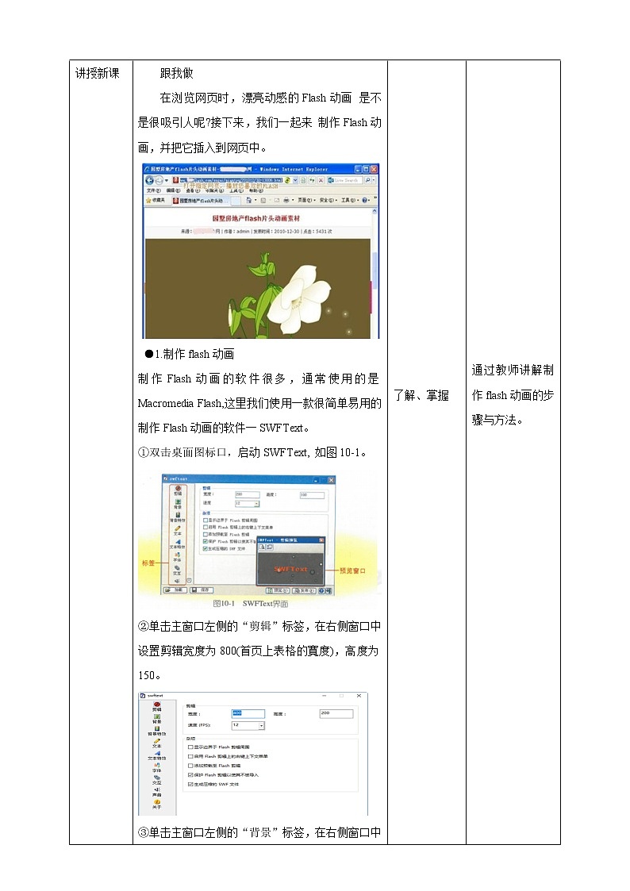The width and height of the screenshot is (630, 891).
Task: Open IE 查看 menu
Action: coord(193,190)
